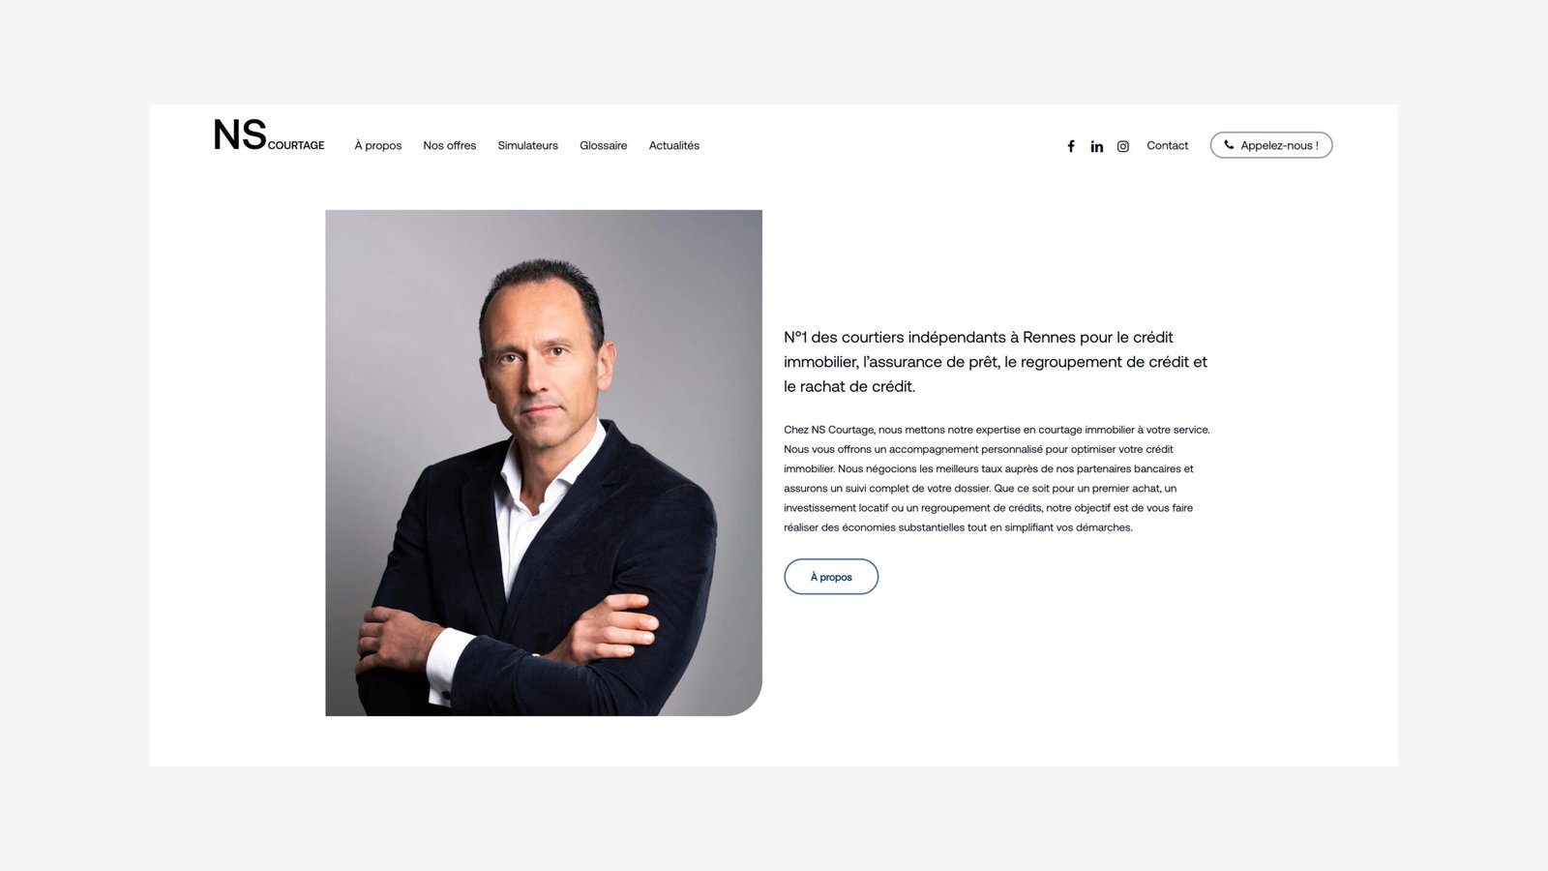Viewport: 1548px width, 871px height.
Task: Select Actualités in the navigation bar
Action: tap(673, 145)
